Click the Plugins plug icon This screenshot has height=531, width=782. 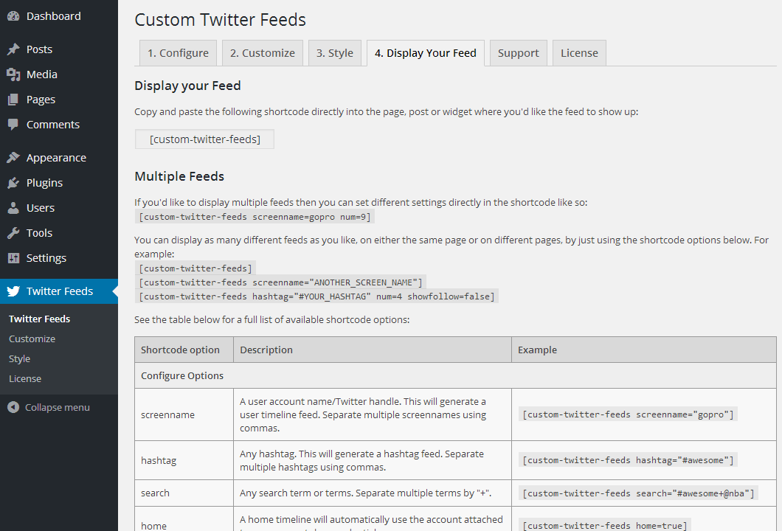pos(13,183)
